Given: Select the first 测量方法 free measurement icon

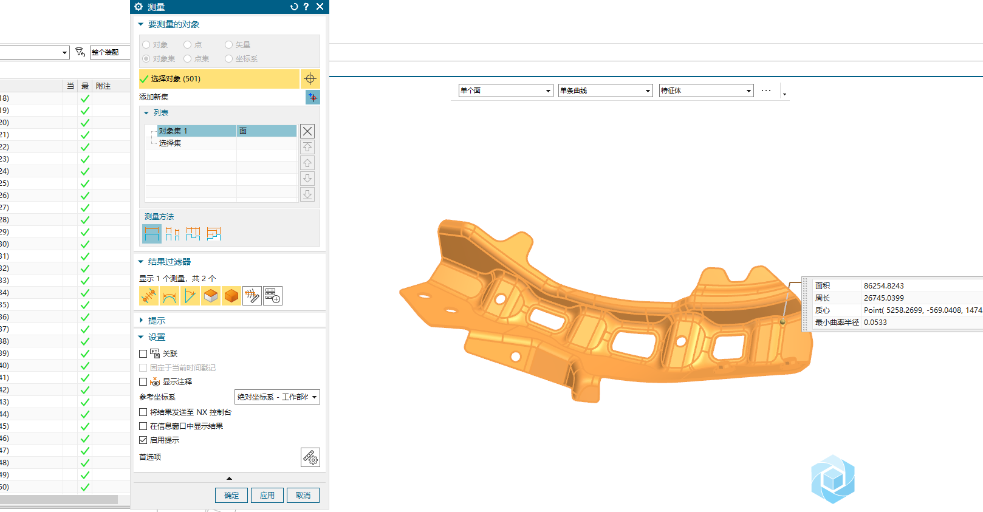Looking at the screenshot, I should (x=152, y=234).
